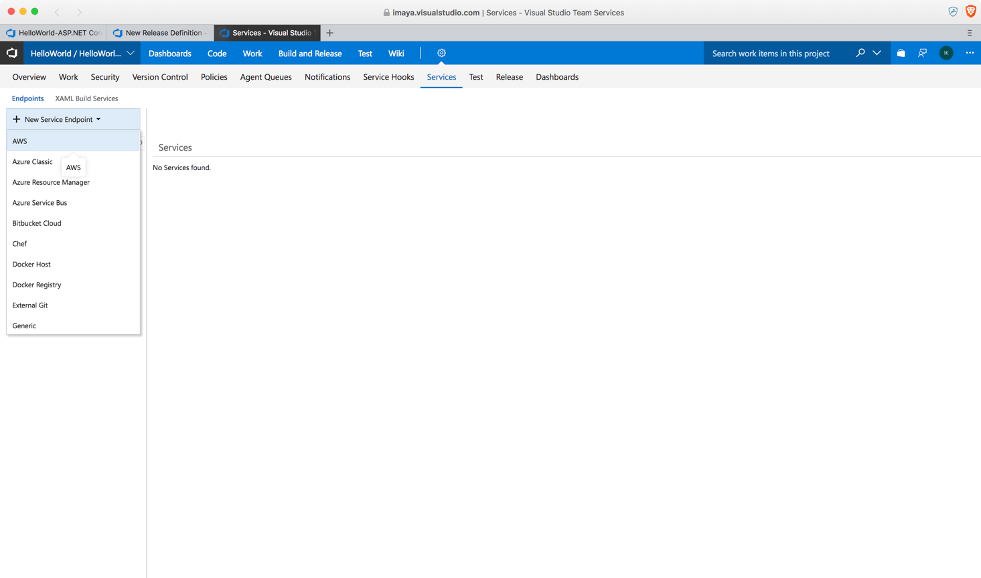Image resolution: width=981 pixels, height=578 pixels.
Task: Go to the Service Hooks settings tab
Action: click(x=388, y=77)
